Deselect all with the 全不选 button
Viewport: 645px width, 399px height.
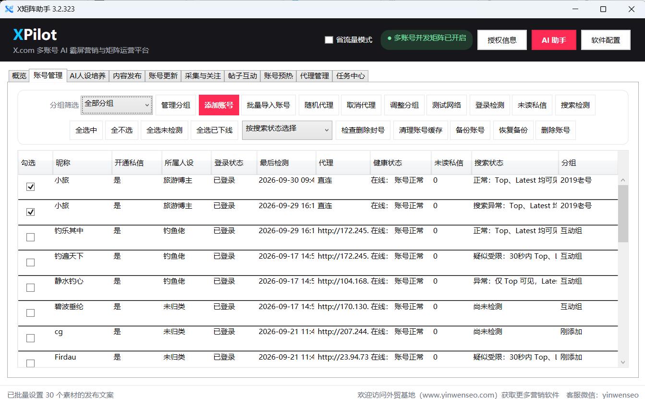tap(122, 130)
